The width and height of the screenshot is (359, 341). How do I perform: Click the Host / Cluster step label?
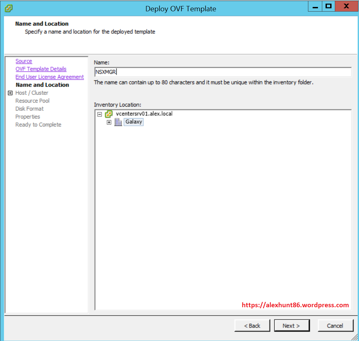(x=32, y=93)
